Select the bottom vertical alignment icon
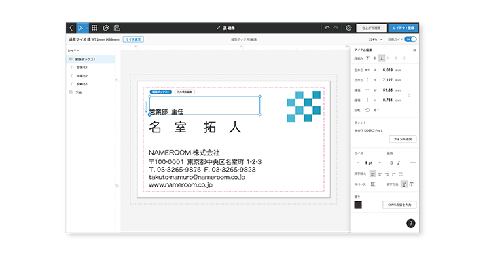 (382, 58)
